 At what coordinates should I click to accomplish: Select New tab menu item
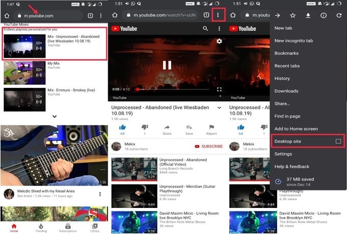(308, 28)
